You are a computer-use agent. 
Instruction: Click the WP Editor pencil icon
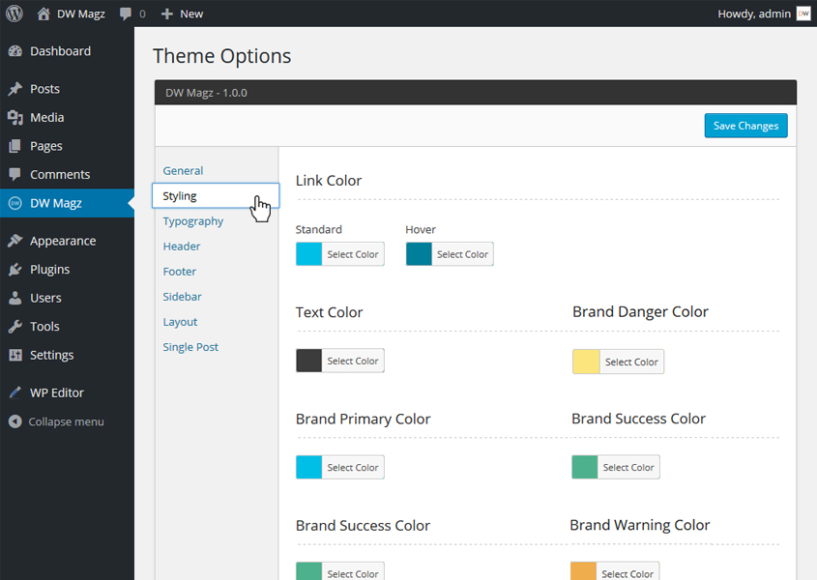[x=15, y=392]
